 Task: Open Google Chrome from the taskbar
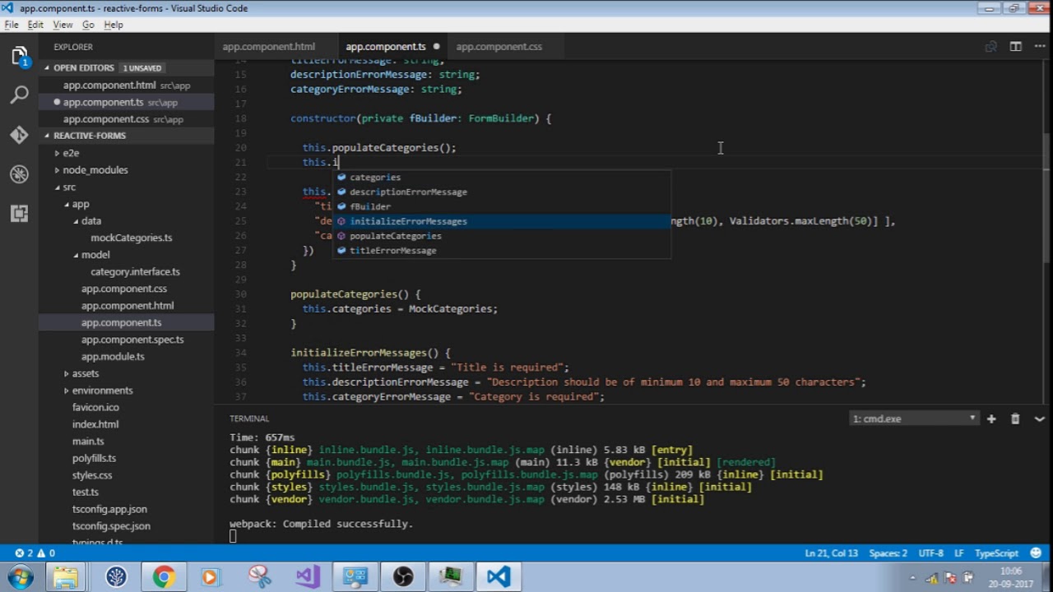click(163, 577)
